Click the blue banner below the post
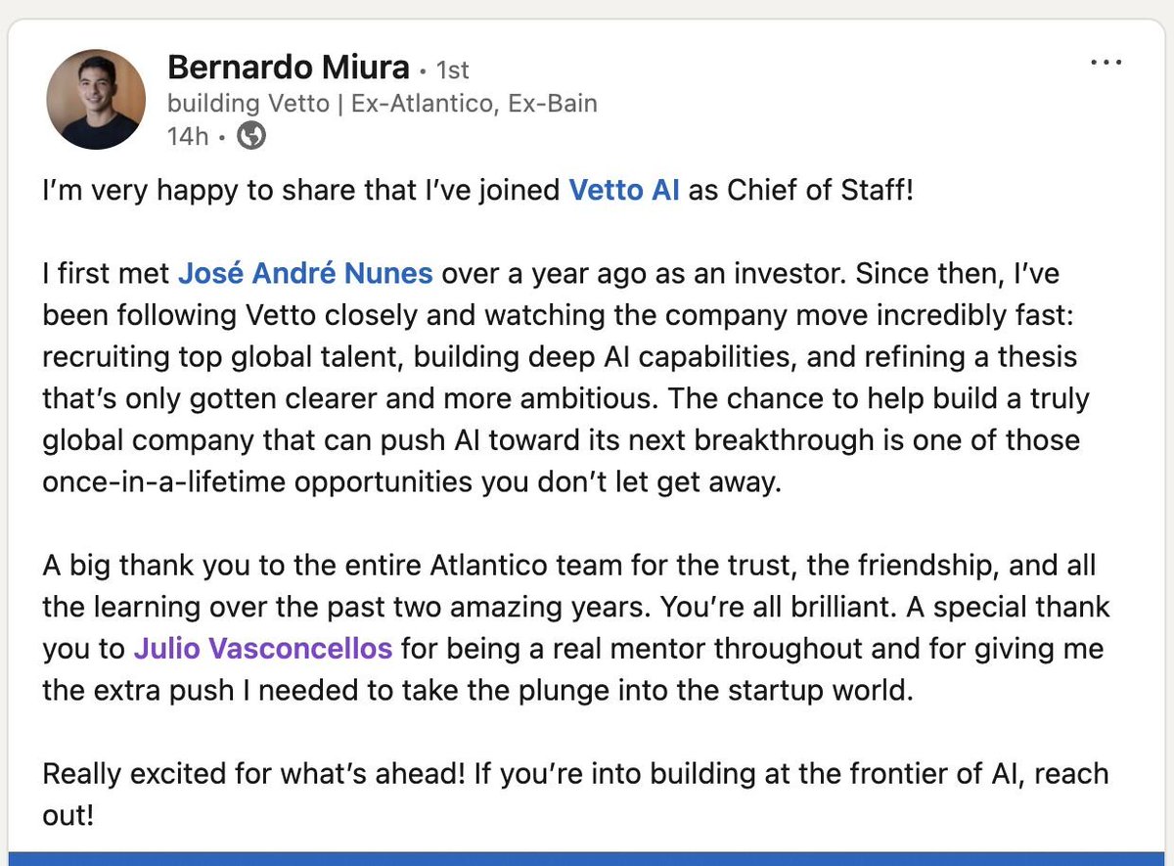The image size is (1174, 866). click(x=587, y=858)
